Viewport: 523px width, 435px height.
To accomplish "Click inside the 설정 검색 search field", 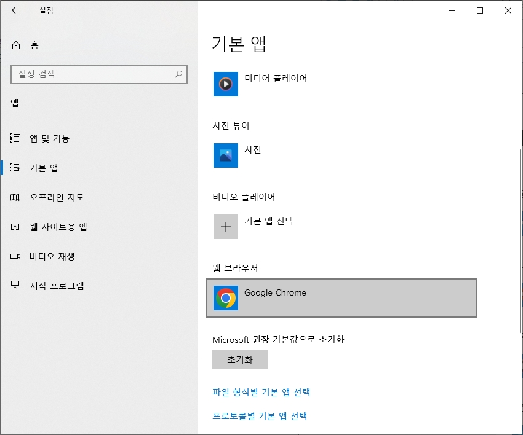I will pos(92,74).
